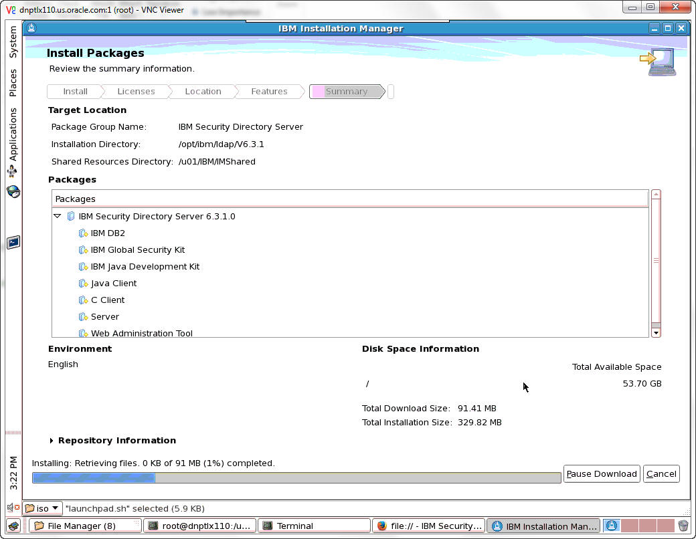Click the C Client feature icon
Image resolution: width=696 pixels, height=539 pixels.
[x=83, y=300]
